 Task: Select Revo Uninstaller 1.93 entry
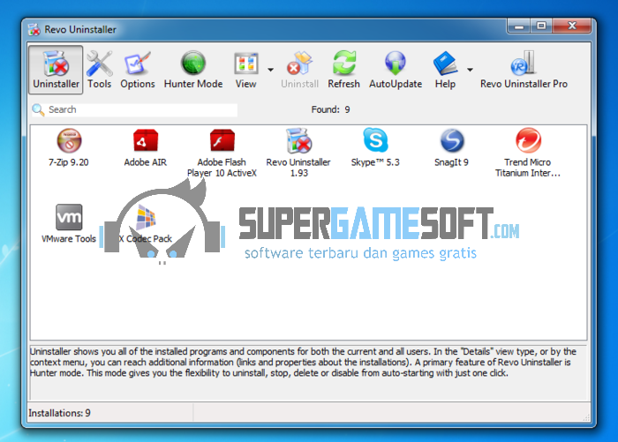[298, 153]
